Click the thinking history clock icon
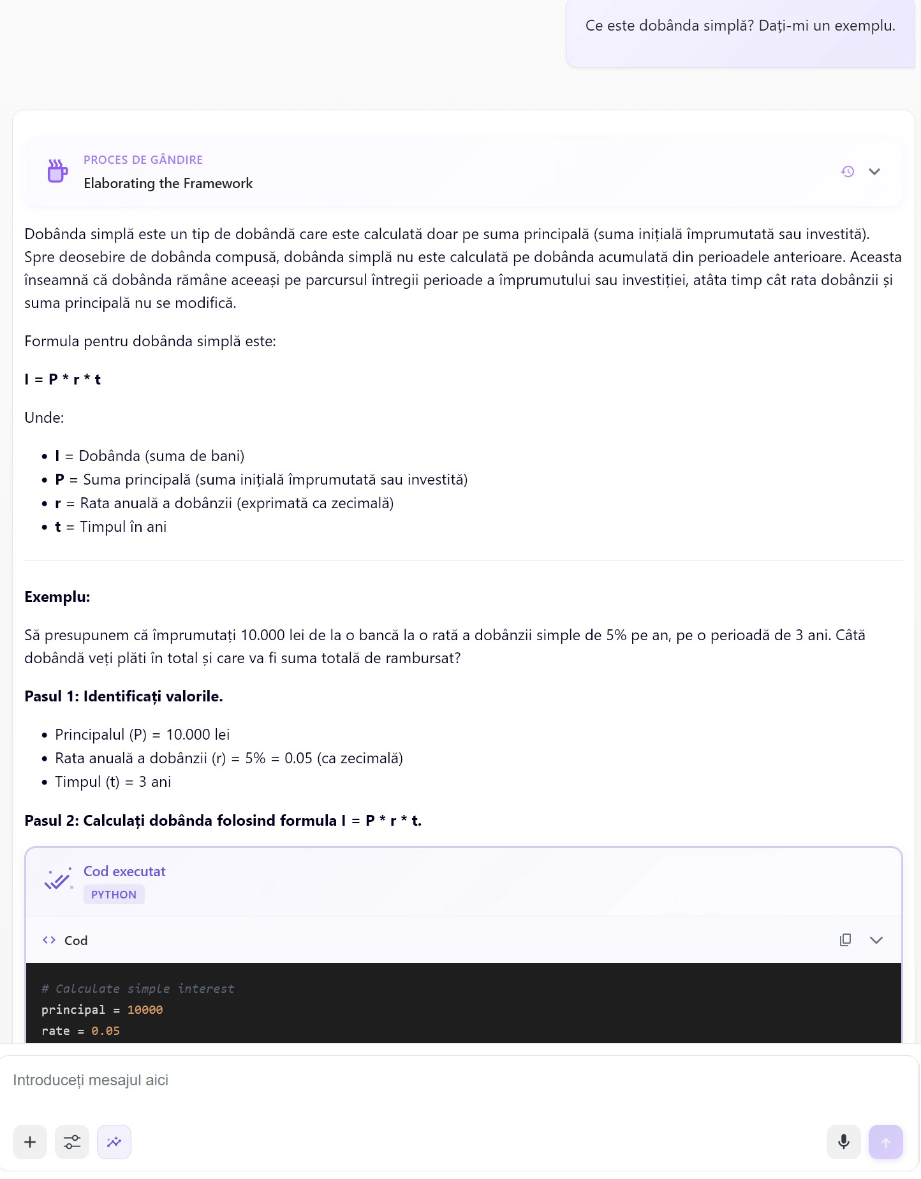This screenshot has width=921, height=1179. (x=848, y=171)
